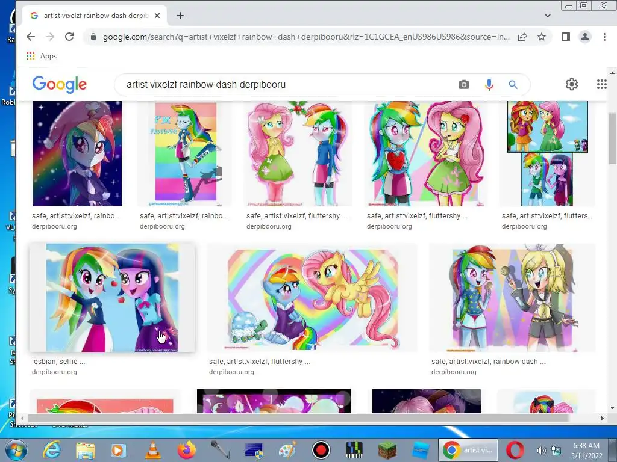The image size is (617, 462).
Task: Click the Google logo
Action: 60,84
